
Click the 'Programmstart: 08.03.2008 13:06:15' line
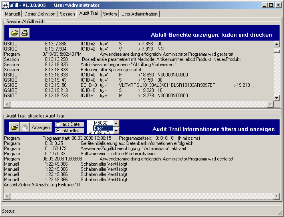click(77, 138)
